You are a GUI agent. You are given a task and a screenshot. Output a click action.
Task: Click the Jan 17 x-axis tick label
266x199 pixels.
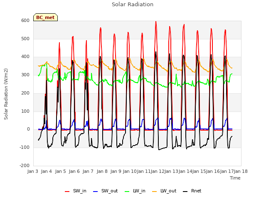227,171
